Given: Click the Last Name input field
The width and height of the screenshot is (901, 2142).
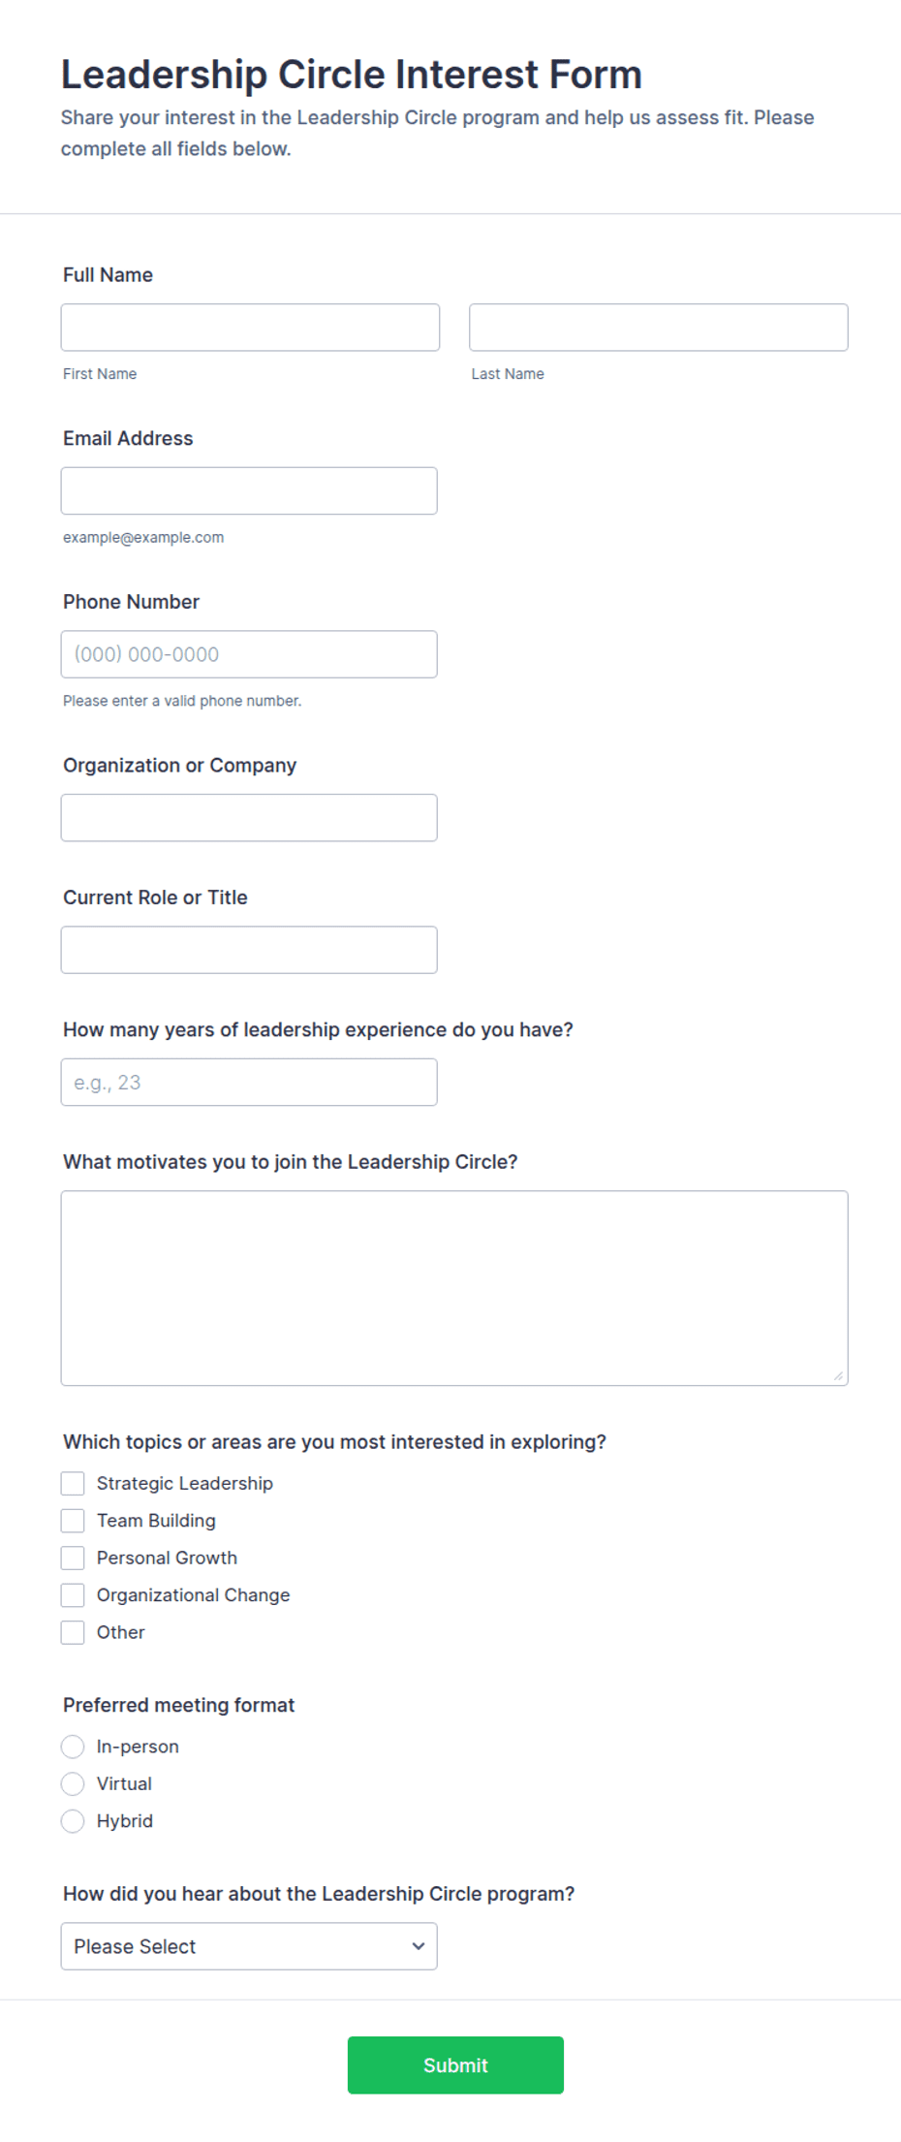Looking at the screenshot, I should tap(659, 328).
